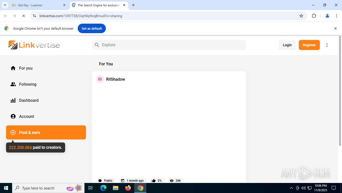Screen dimensions: 342x193
Task: Click the thumbs-up icon showing 0%
Action: (154, 181)
